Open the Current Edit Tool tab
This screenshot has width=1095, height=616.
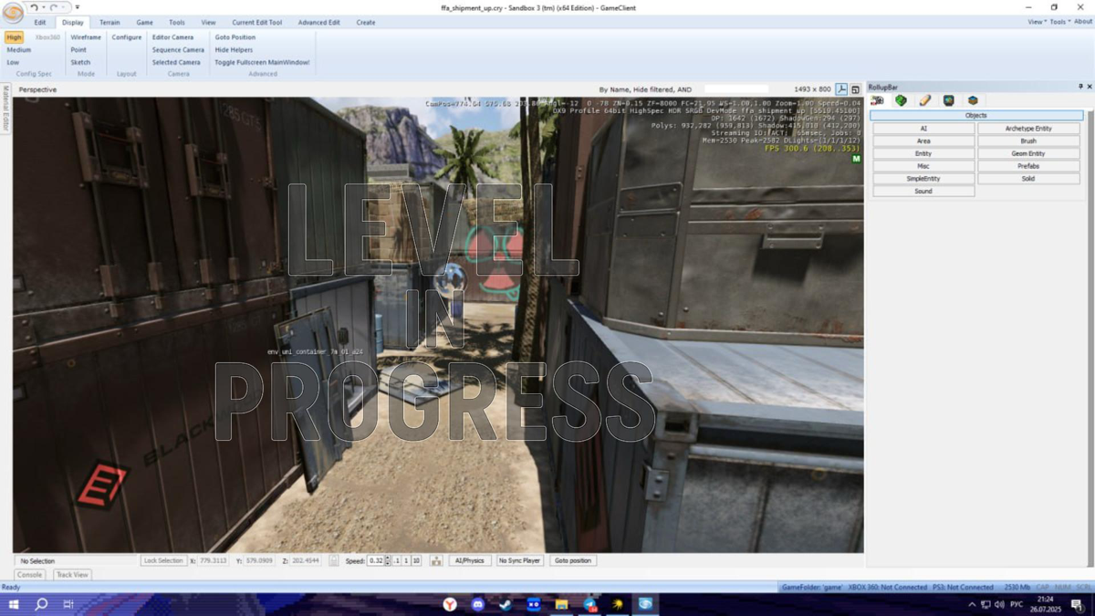click(x=257, y=22)
